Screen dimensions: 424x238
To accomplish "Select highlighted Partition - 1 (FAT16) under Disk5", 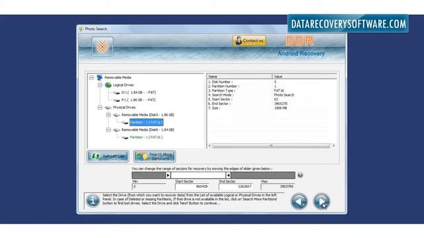I will point(146,122).
